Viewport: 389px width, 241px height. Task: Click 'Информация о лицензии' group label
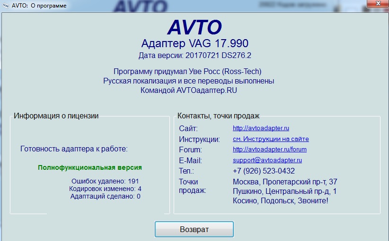[56, 116]
